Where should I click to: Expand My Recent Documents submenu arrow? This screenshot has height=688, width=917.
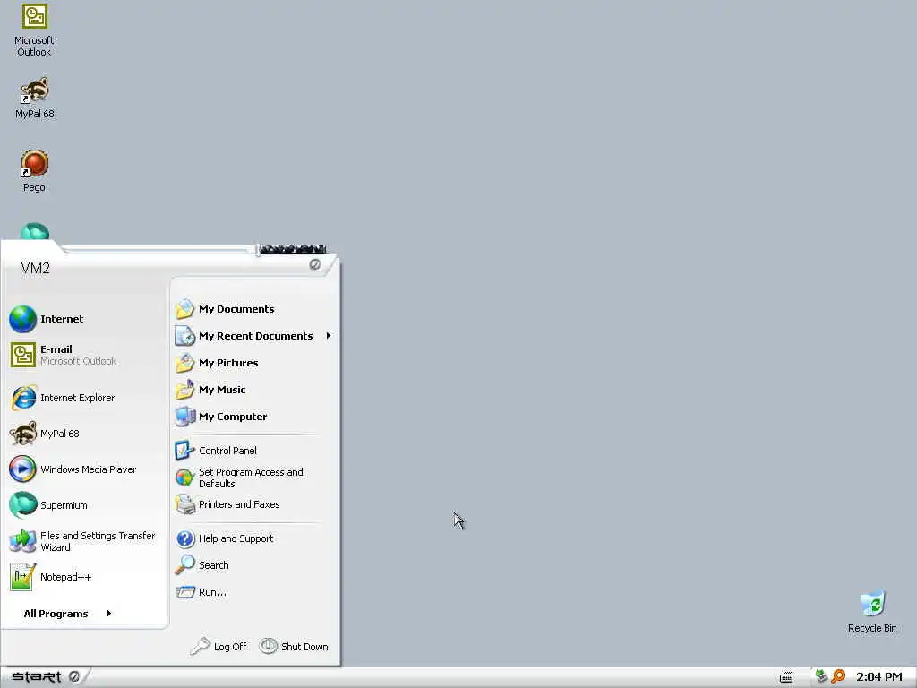coord(329,336)
